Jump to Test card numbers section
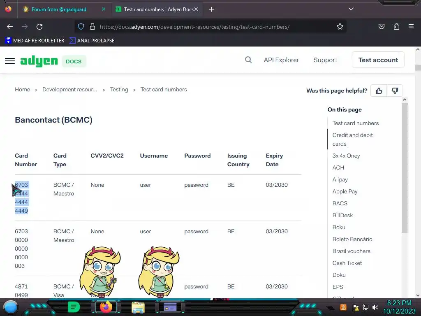Image resolution: width=421 pixels, height=316 pixels. 356,123
